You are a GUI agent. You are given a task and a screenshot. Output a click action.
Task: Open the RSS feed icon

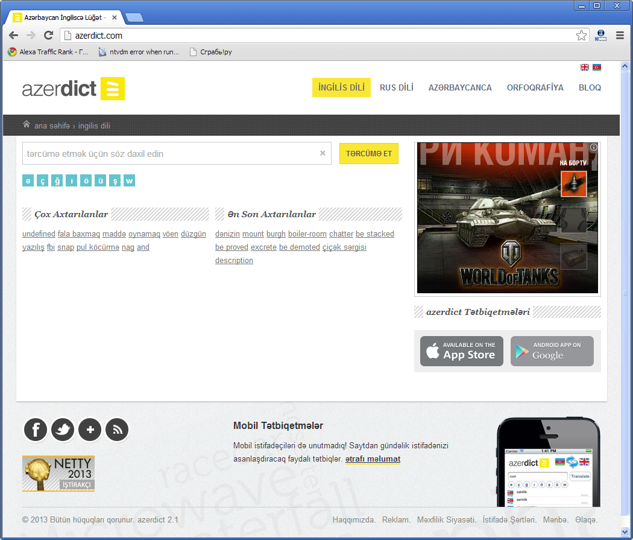117,430
